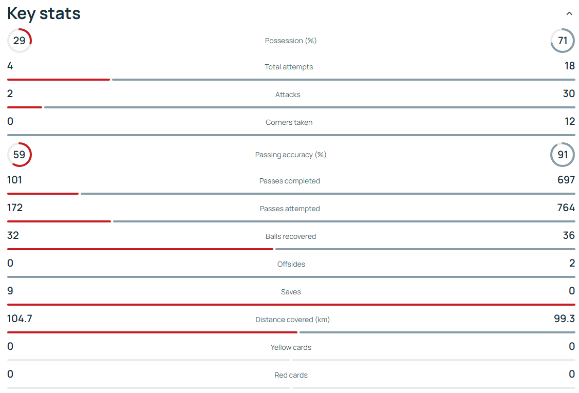Click the Attacks label
579x393 pixels.
(288, 95)
